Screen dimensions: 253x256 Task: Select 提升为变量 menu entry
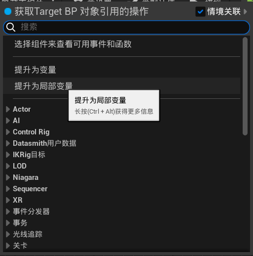121,70
